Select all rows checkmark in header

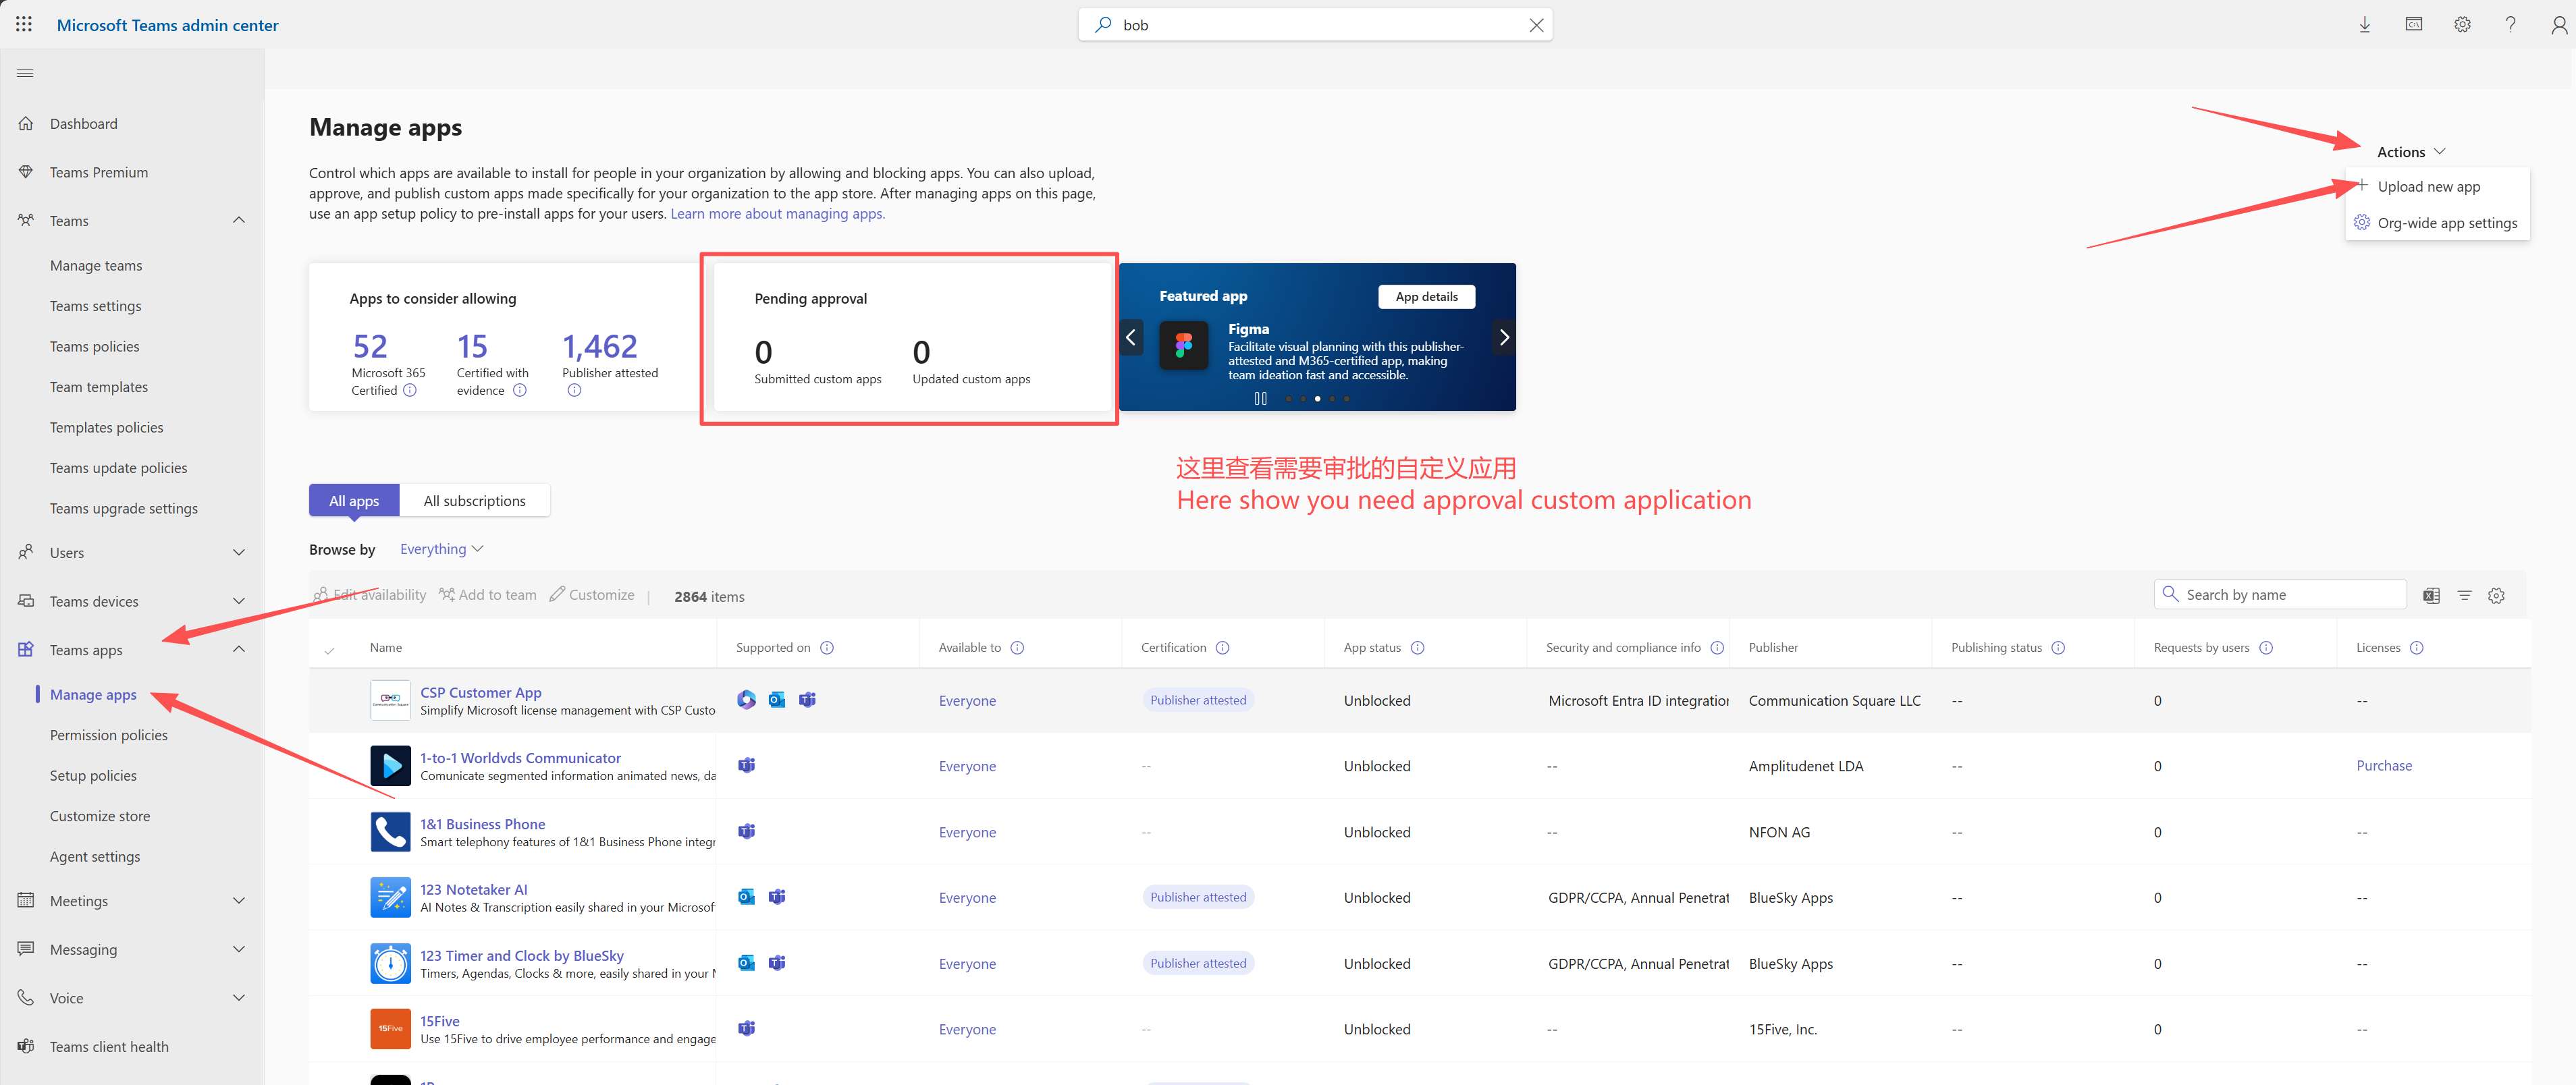point(329,650)
